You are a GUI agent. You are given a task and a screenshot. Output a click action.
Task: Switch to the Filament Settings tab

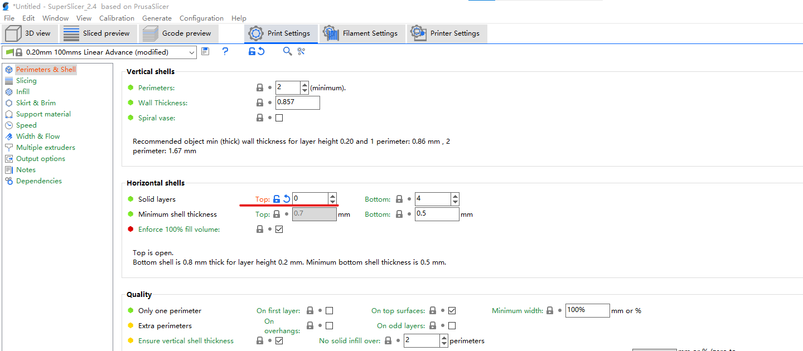(363, 33)
